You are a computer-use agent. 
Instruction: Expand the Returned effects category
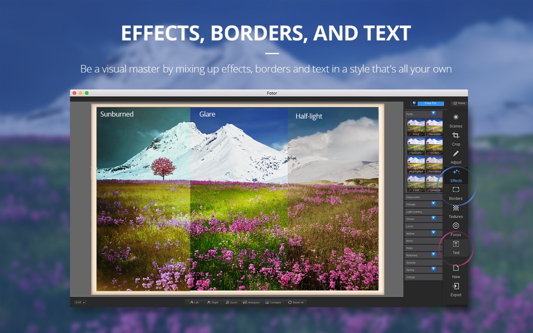[x=423, y=255]
